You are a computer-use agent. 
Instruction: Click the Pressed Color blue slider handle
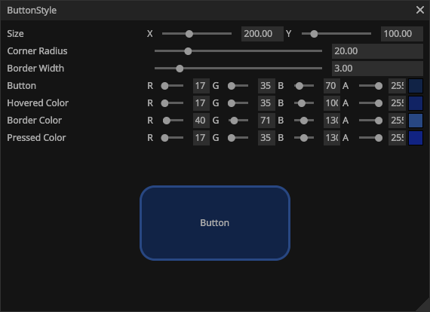coord(303,137)
